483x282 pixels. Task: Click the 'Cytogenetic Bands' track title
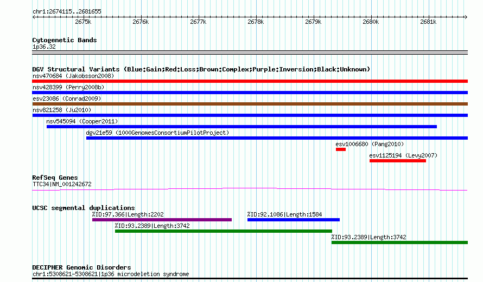[x=65, y=40]
